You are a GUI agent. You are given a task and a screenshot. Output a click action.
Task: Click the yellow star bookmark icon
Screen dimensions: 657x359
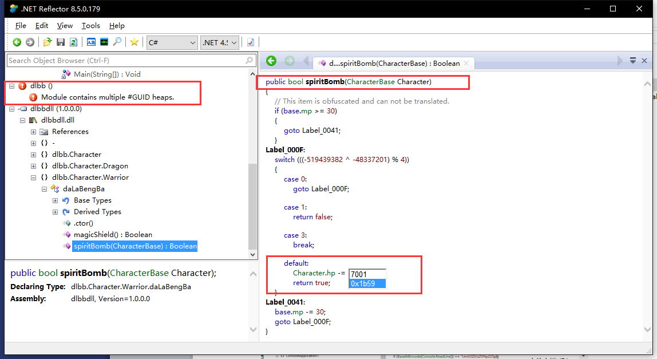click(x=134, y=42)
